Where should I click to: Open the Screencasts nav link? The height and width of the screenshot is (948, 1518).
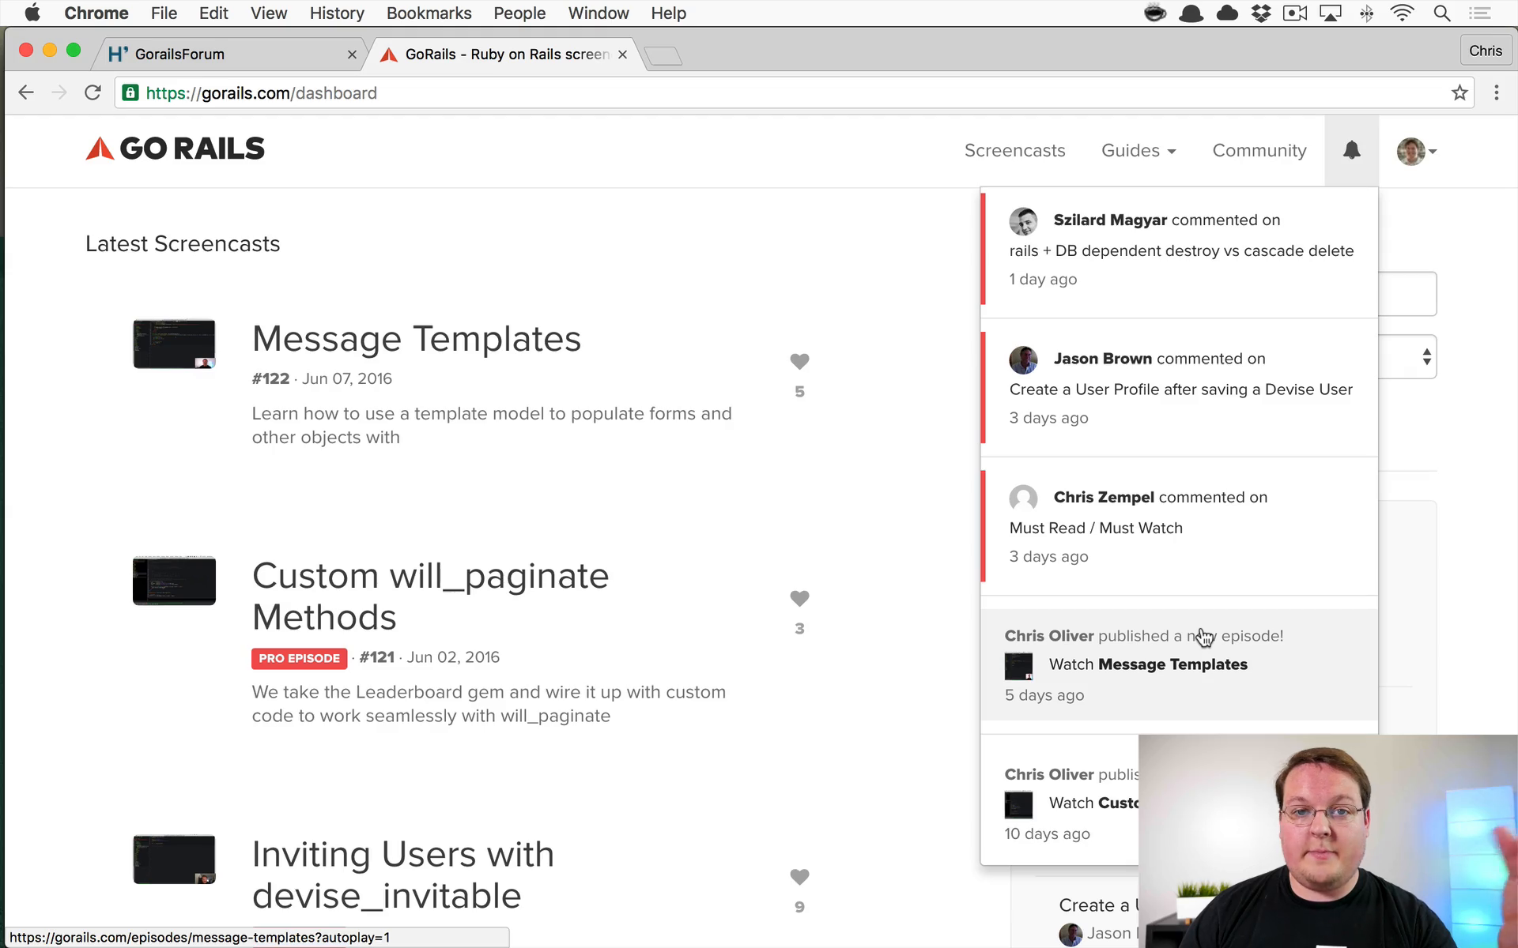click(x=1014, y=150)
